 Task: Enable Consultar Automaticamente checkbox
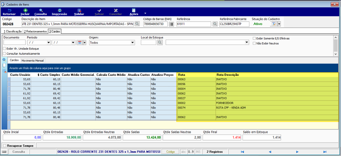(x=5, y=53)
